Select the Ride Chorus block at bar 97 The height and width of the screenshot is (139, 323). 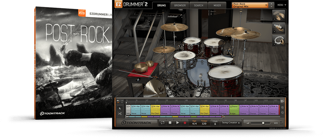(x=244, y=110)
